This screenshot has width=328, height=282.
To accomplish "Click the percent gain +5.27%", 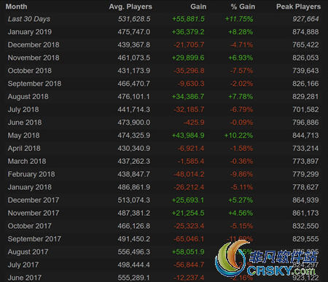I will 241,200.
